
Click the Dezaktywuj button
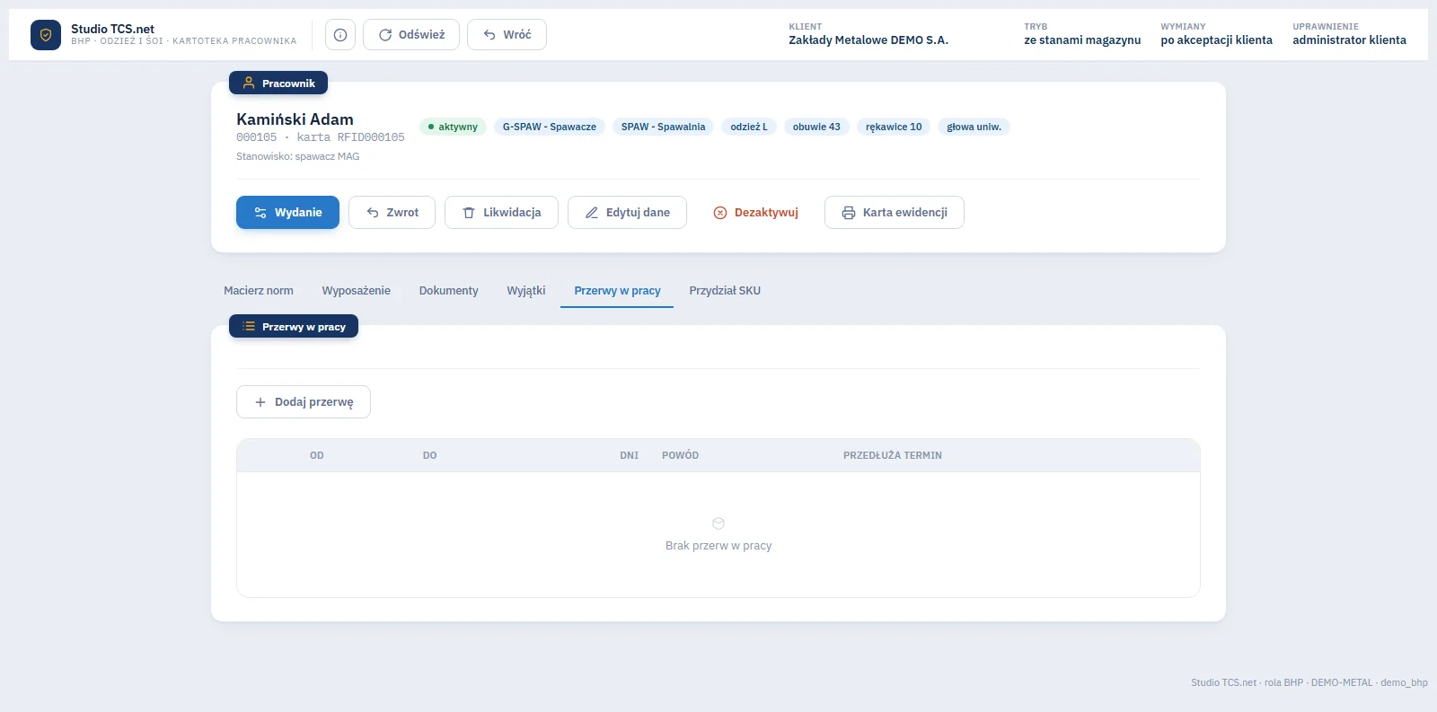point(755,213)
